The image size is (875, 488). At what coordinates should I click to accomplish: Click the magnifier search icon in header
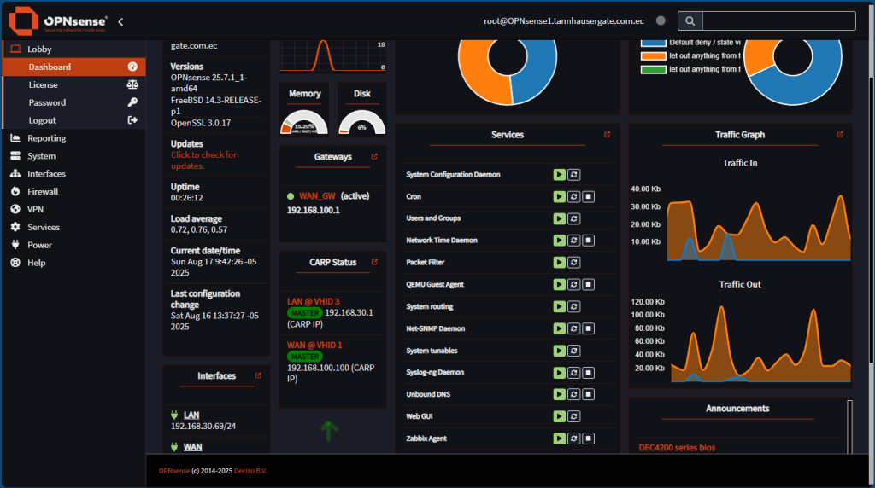pos(690,21)
